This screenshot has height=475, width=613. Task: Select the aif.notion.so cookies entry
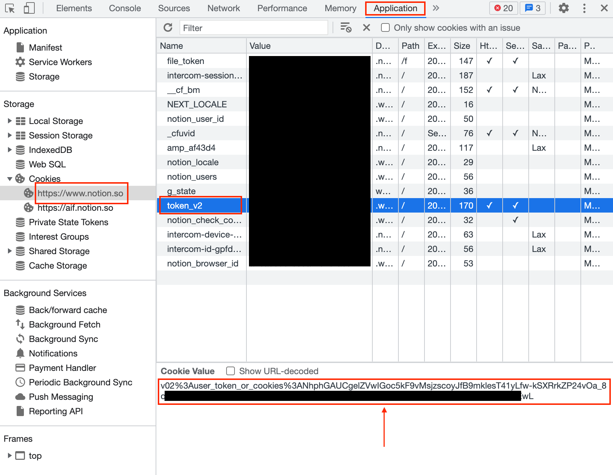(x=75, y=208)
